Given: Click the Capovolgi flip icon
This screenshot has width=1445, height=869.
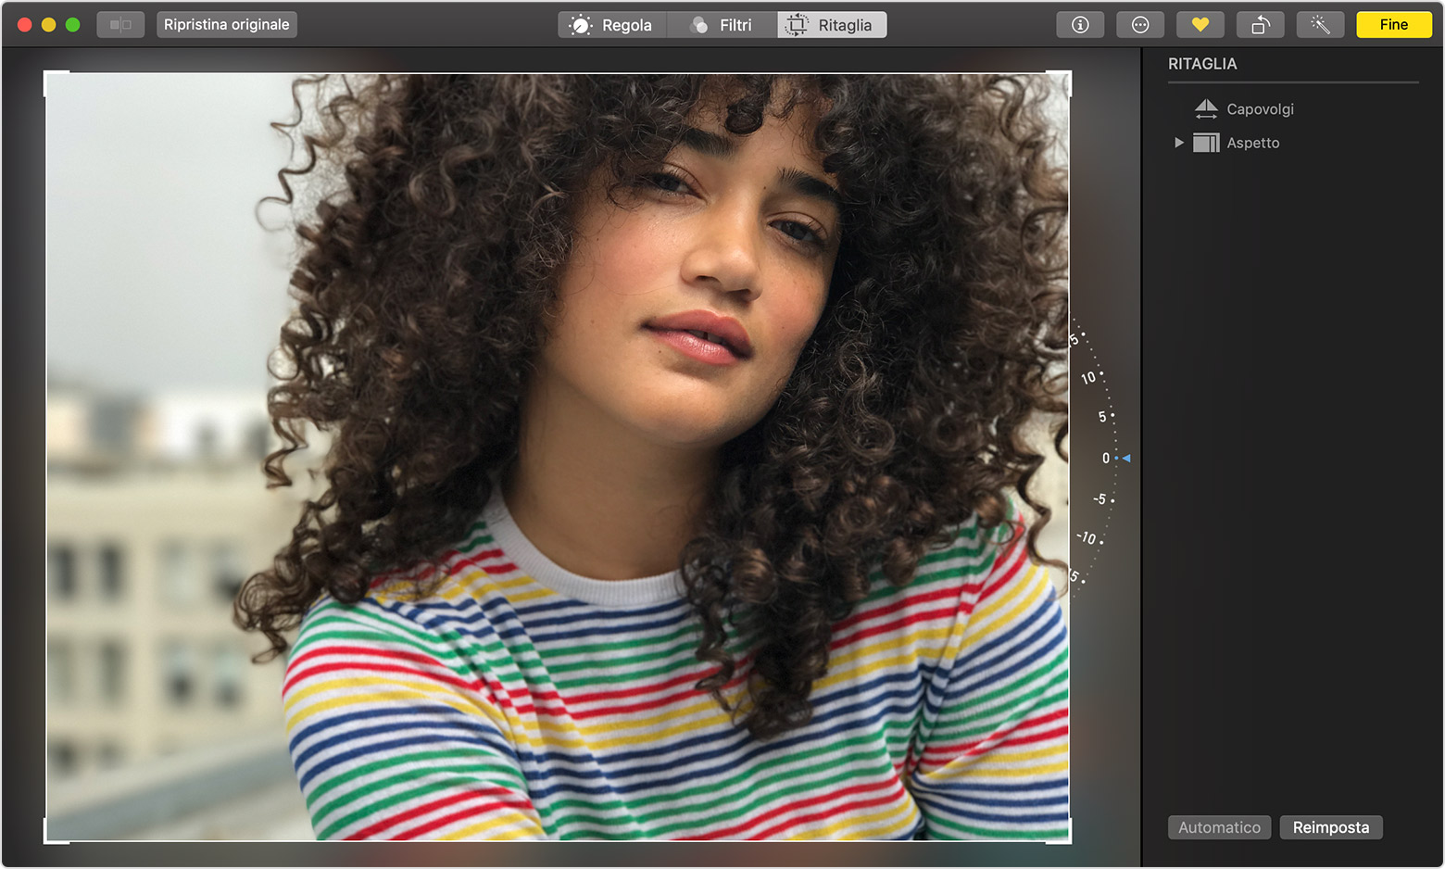Looking at the screenshot, I should tap(1206, 109).
